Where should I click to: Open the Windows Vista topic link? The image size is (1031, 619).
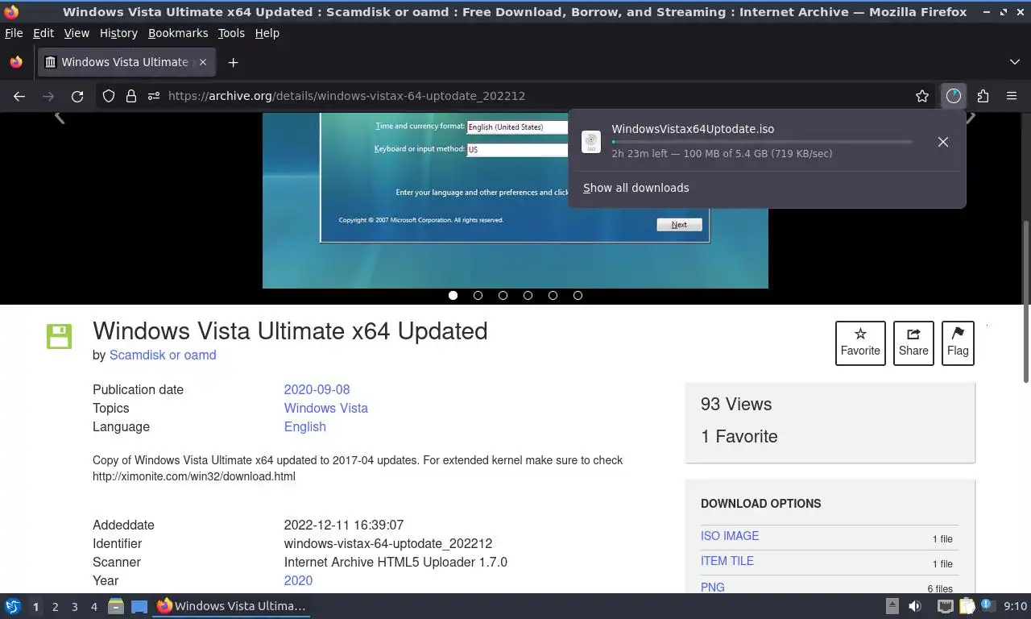(x=326, y=408)
